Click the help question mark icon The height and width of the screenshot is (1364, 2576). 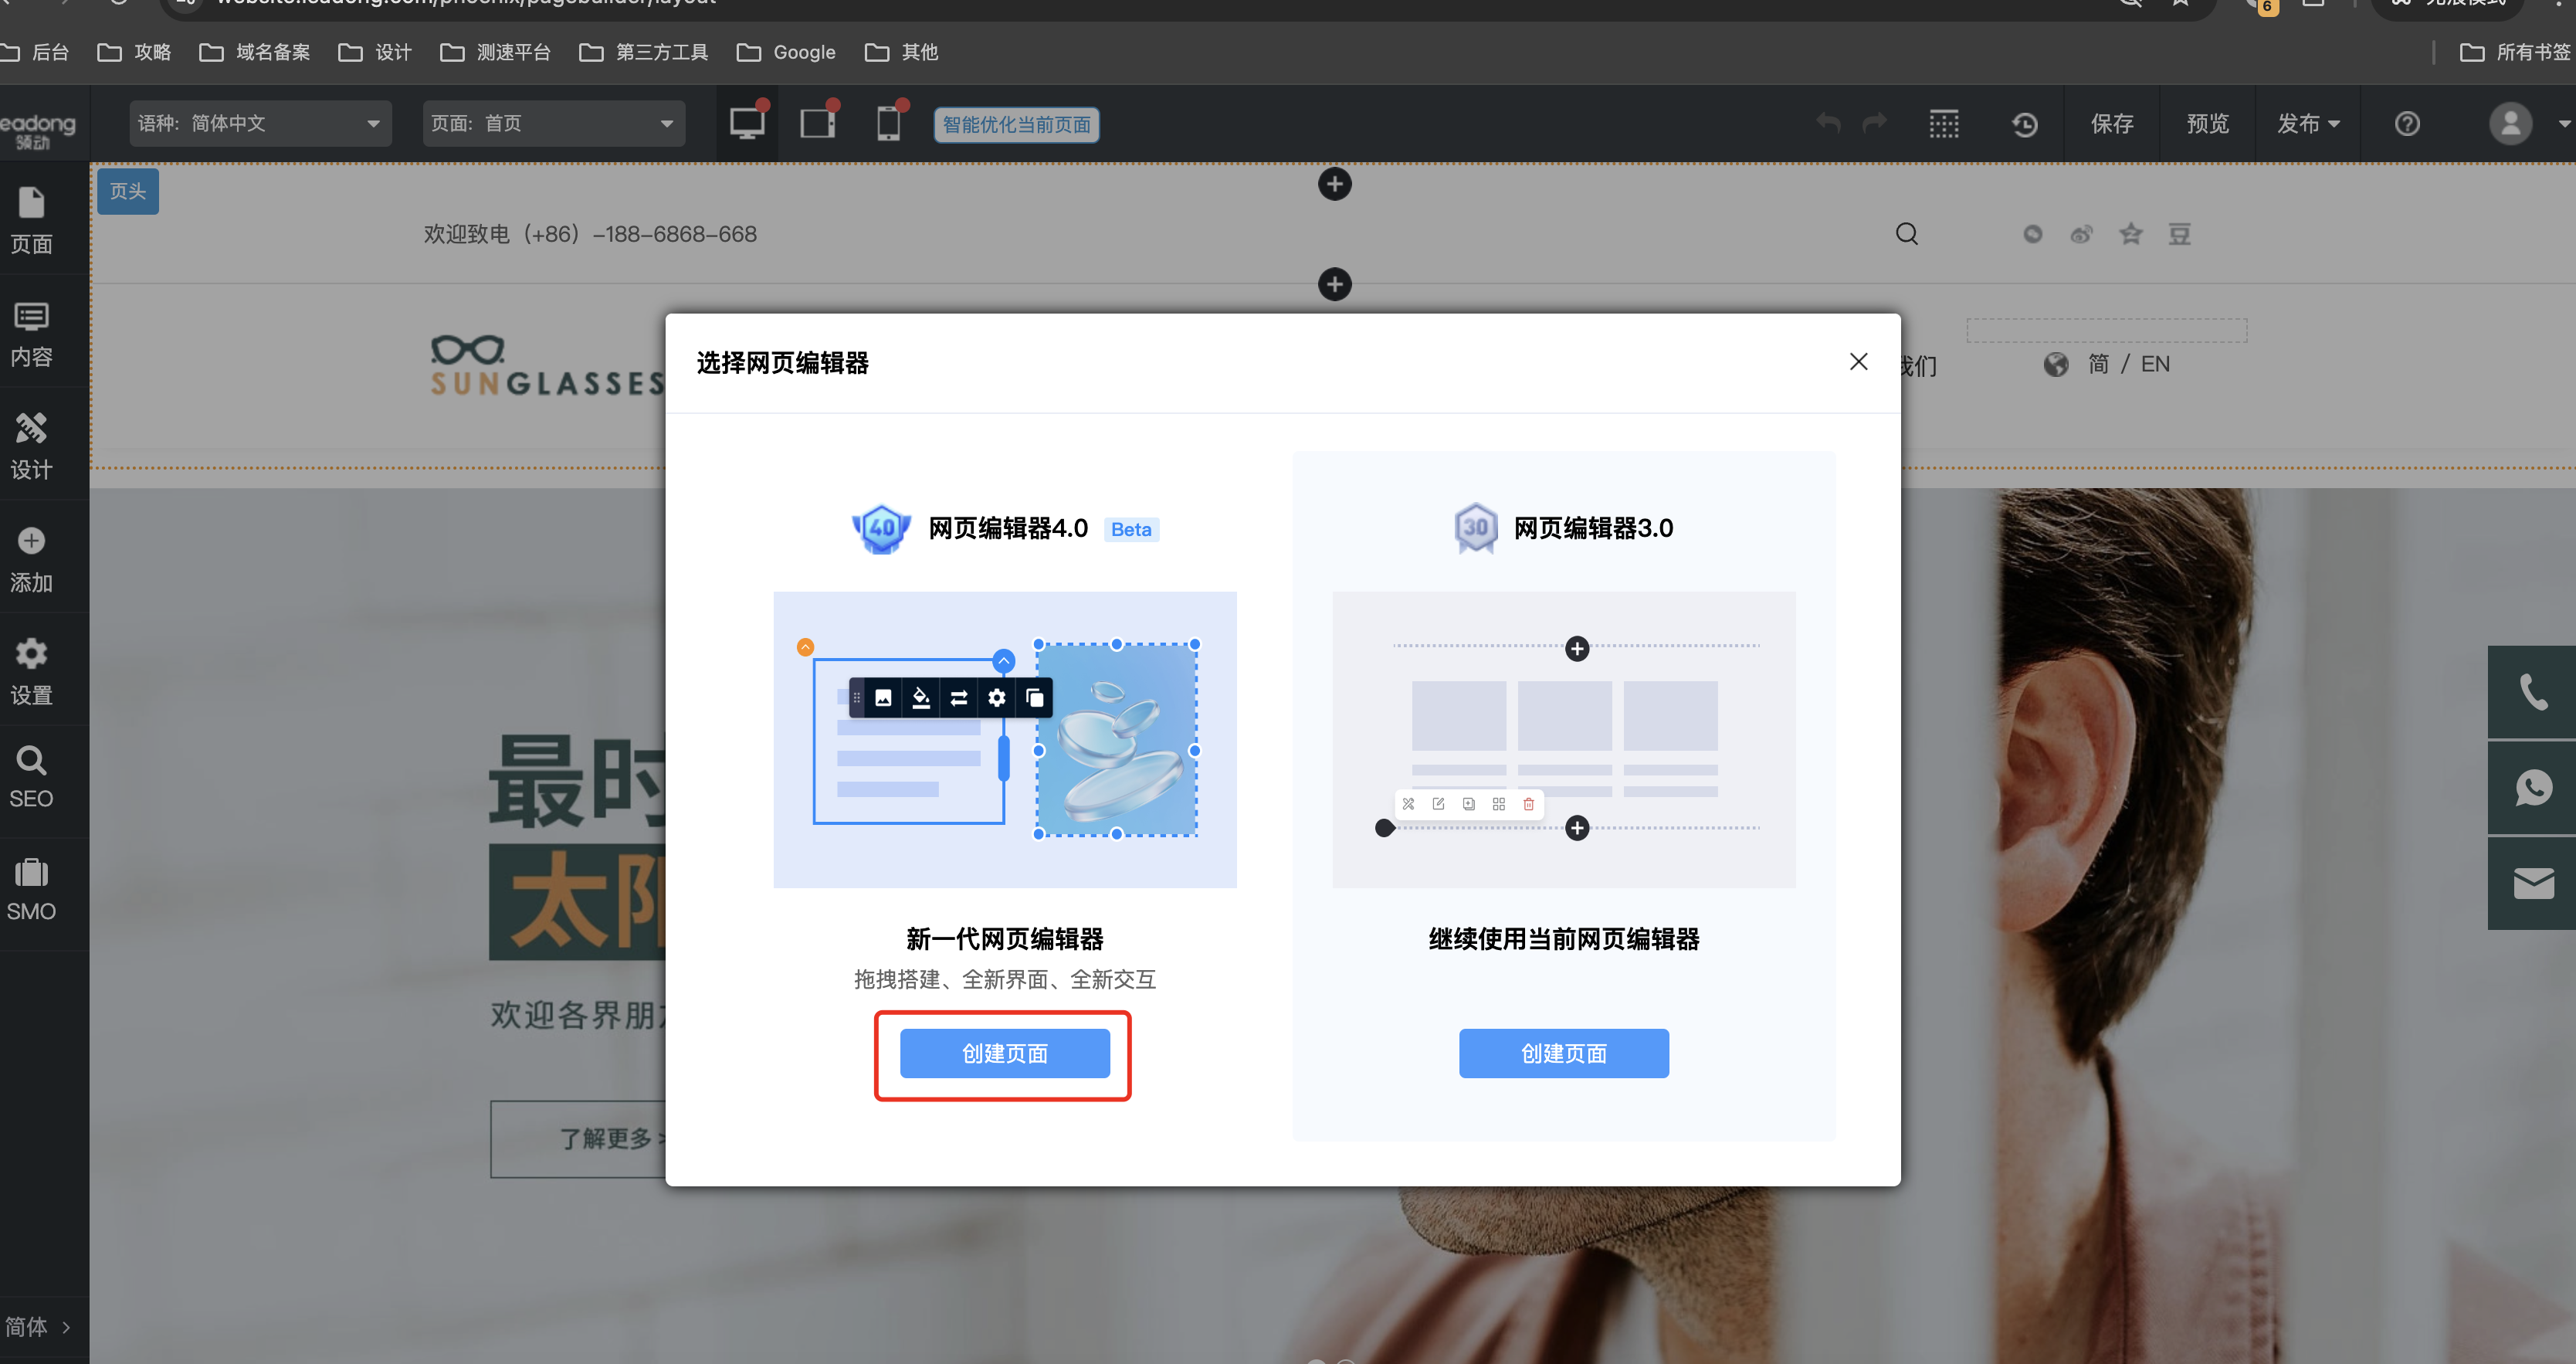pos(2407,124)
